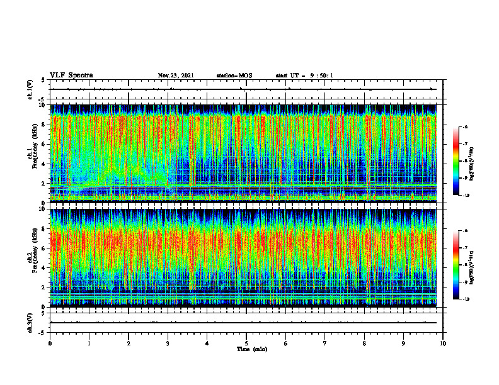The image size is (499, 385).
Task: Select the date text "Nov.23, 2021"
Action: (176, 75)
